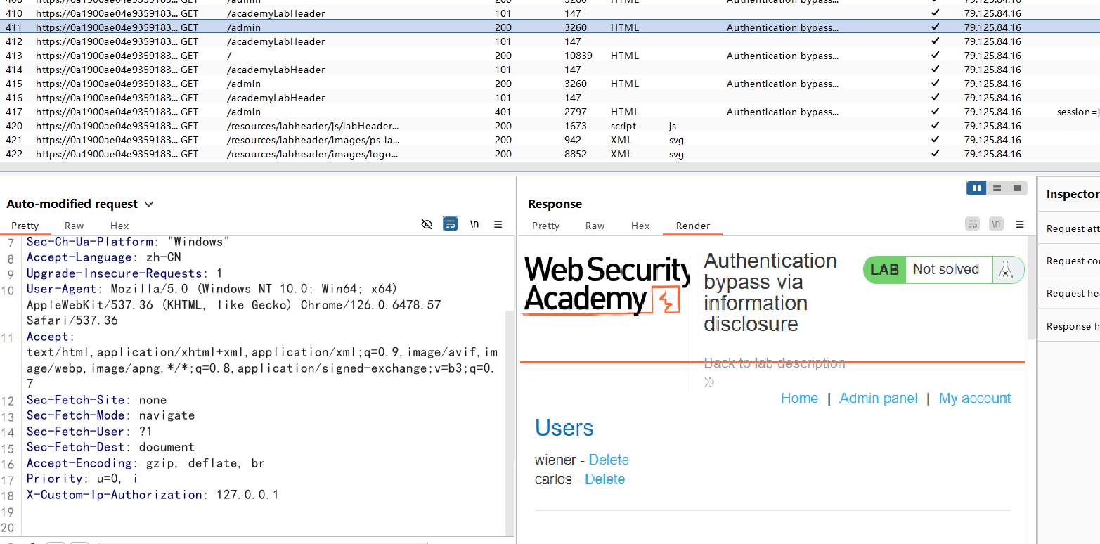The image size is (1100, 544).
Task: Open the request pane hamburger menu
Action: pyautogui.click(x=498, y=224)
